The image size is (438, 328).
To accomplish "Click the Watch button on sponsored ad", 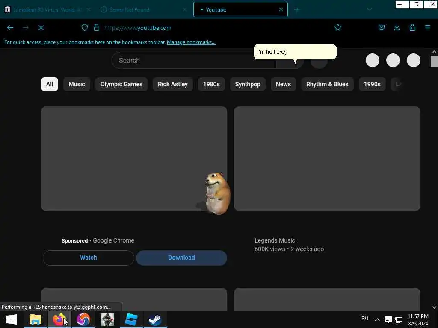I will pyautogui.click(x=89, y=258).
